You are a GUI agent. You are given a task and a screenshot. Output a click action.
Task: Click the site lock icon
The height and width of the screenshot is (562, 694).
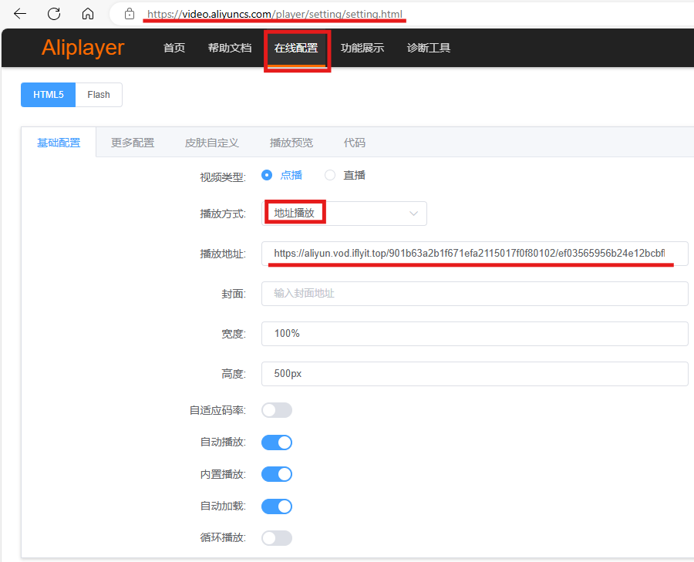tap(130, 14)
